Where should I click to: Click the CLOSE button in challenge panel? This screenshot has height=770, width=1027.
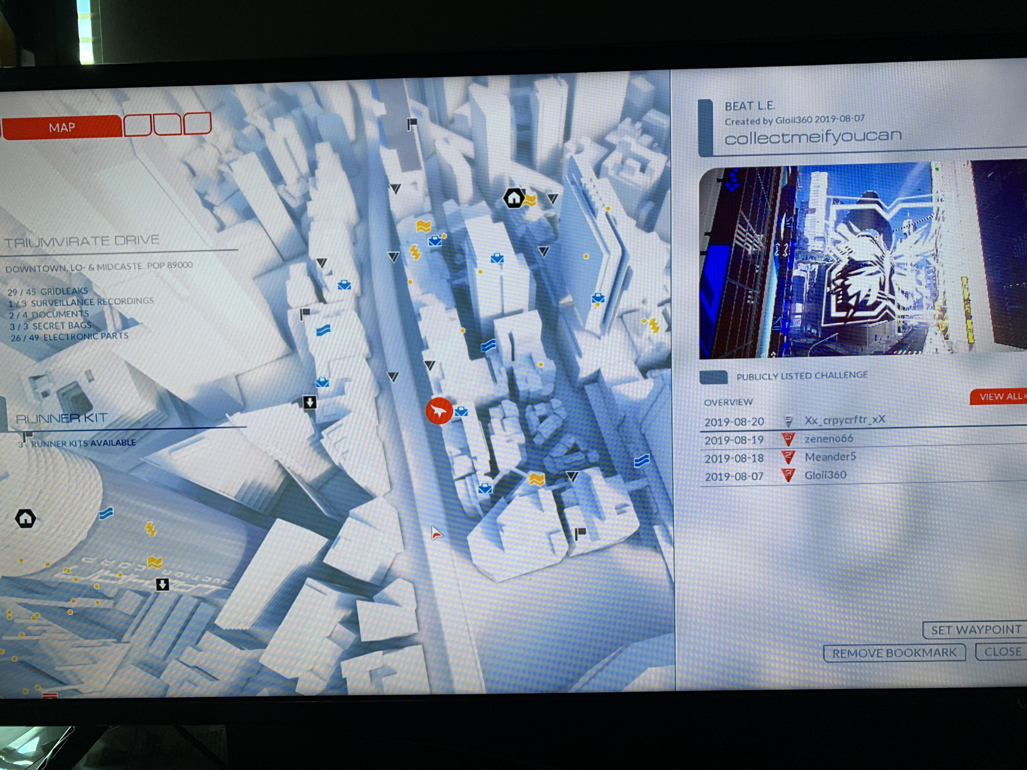pyautogui.click(x=1002, y=652)
